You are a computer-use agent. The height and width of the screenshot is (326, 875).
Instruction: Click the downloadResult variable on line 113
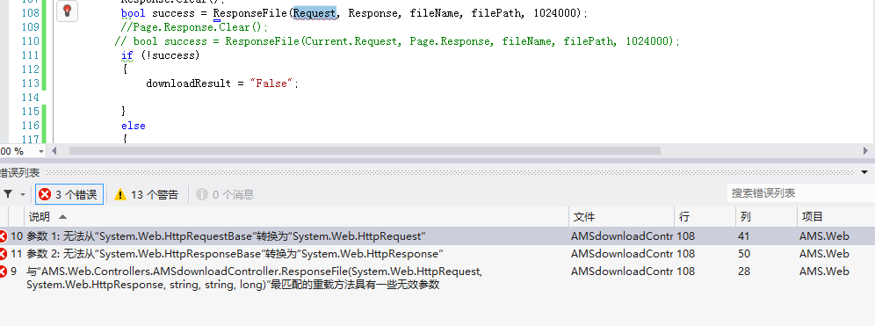(188, 83)
